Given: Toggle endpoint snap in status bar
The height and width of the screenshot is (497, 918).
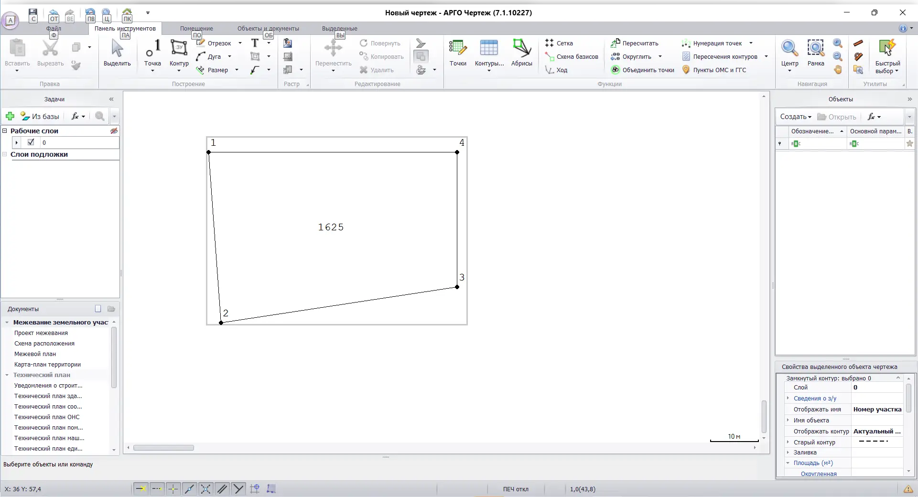Looking at the screenshot, I should pos(140,488).
